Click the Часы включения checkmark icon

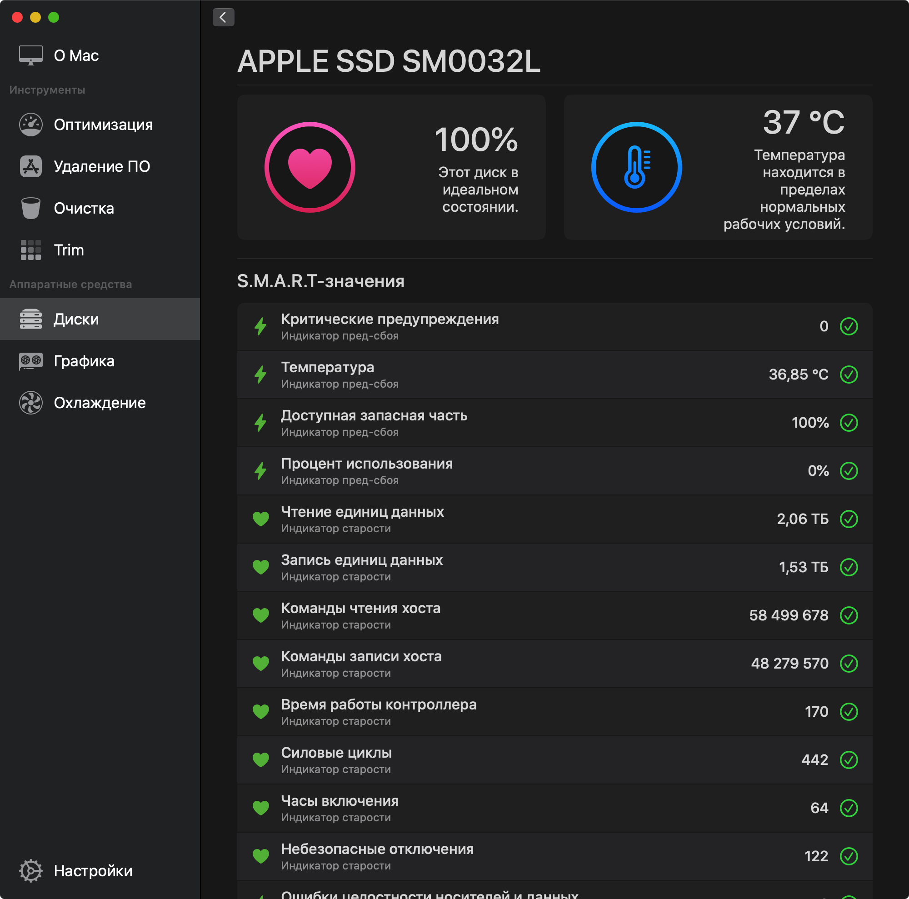(x=849, y=808)
